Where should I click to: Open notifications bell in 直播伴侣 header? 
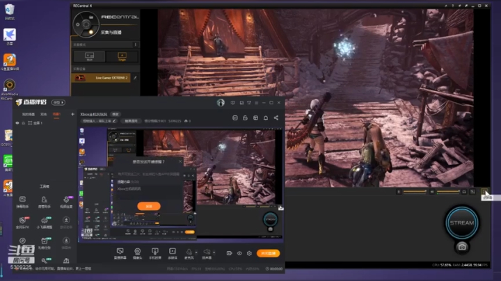(x=266, y=118)
